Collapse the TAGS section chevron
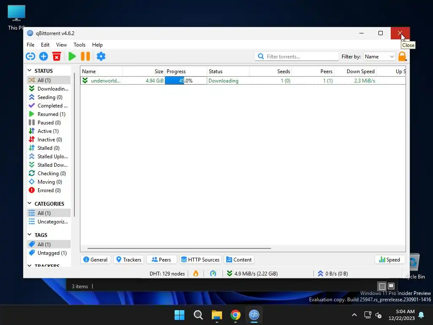The image size is (433, 325). click(30, 234)
